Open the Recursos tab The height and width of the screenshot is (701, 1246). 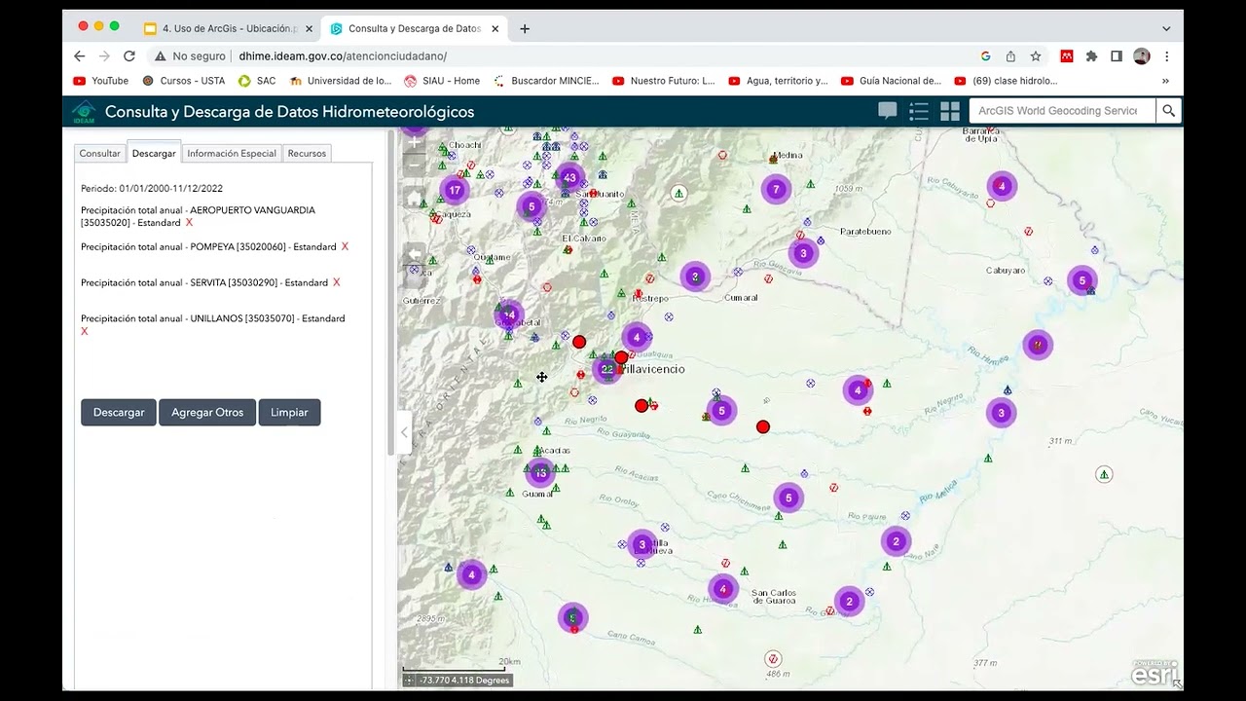click(307, 153)
